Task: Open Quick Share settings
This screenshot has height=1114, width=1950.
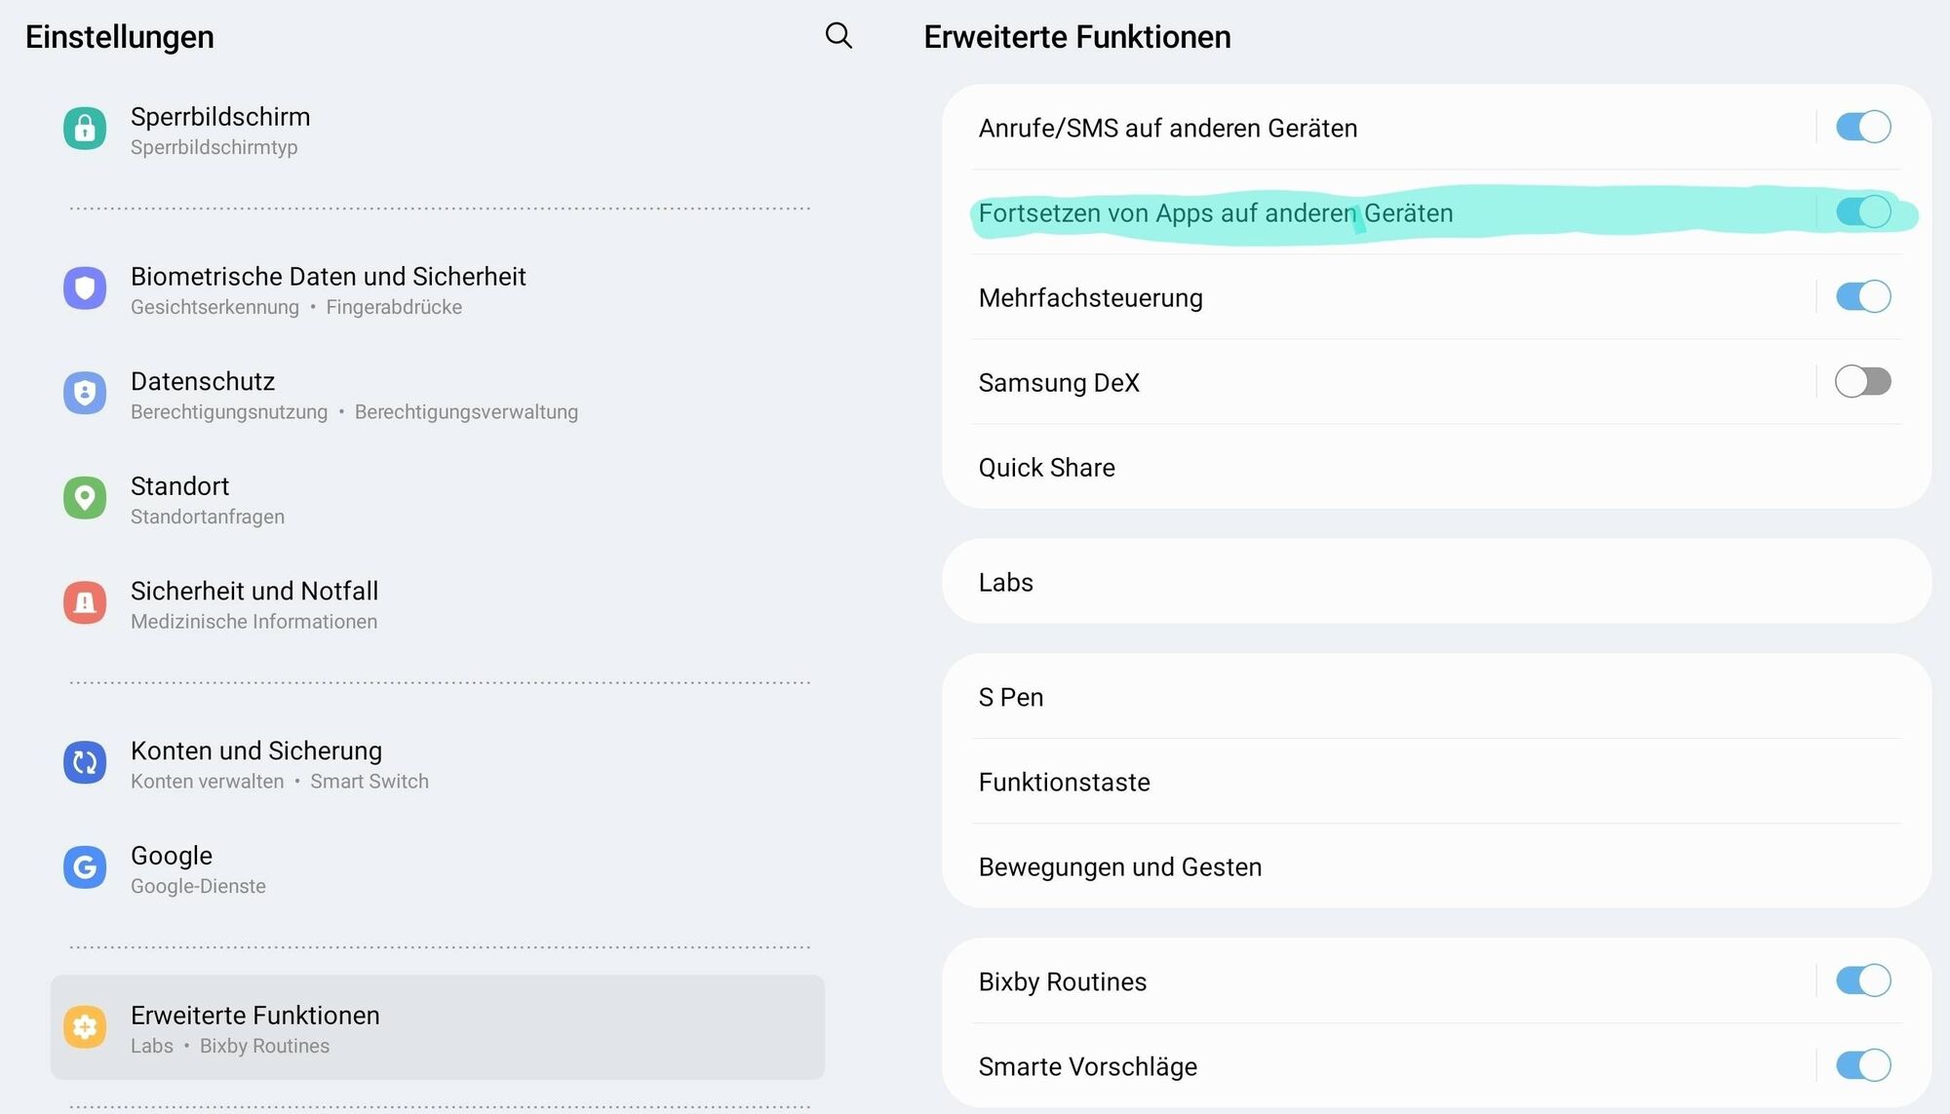Action: (x=1047, y=468)
